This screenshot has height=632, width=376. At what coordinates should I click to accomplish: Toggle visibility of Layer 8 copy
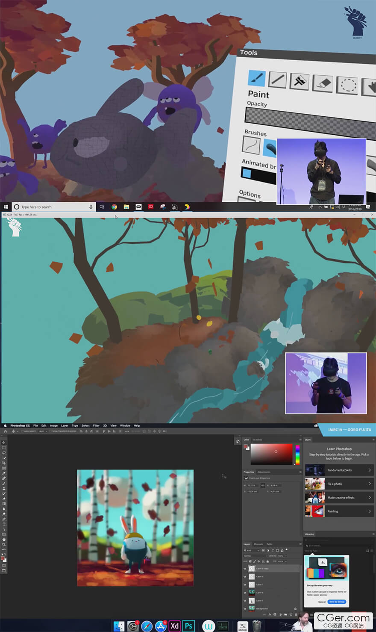pyautogui.click(x=245, y=569)
